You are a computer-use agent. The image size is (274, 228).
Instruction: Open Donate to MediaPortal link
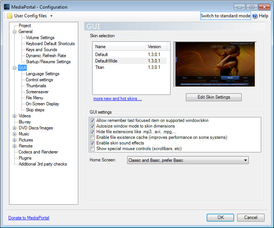(x=29, y=218)
